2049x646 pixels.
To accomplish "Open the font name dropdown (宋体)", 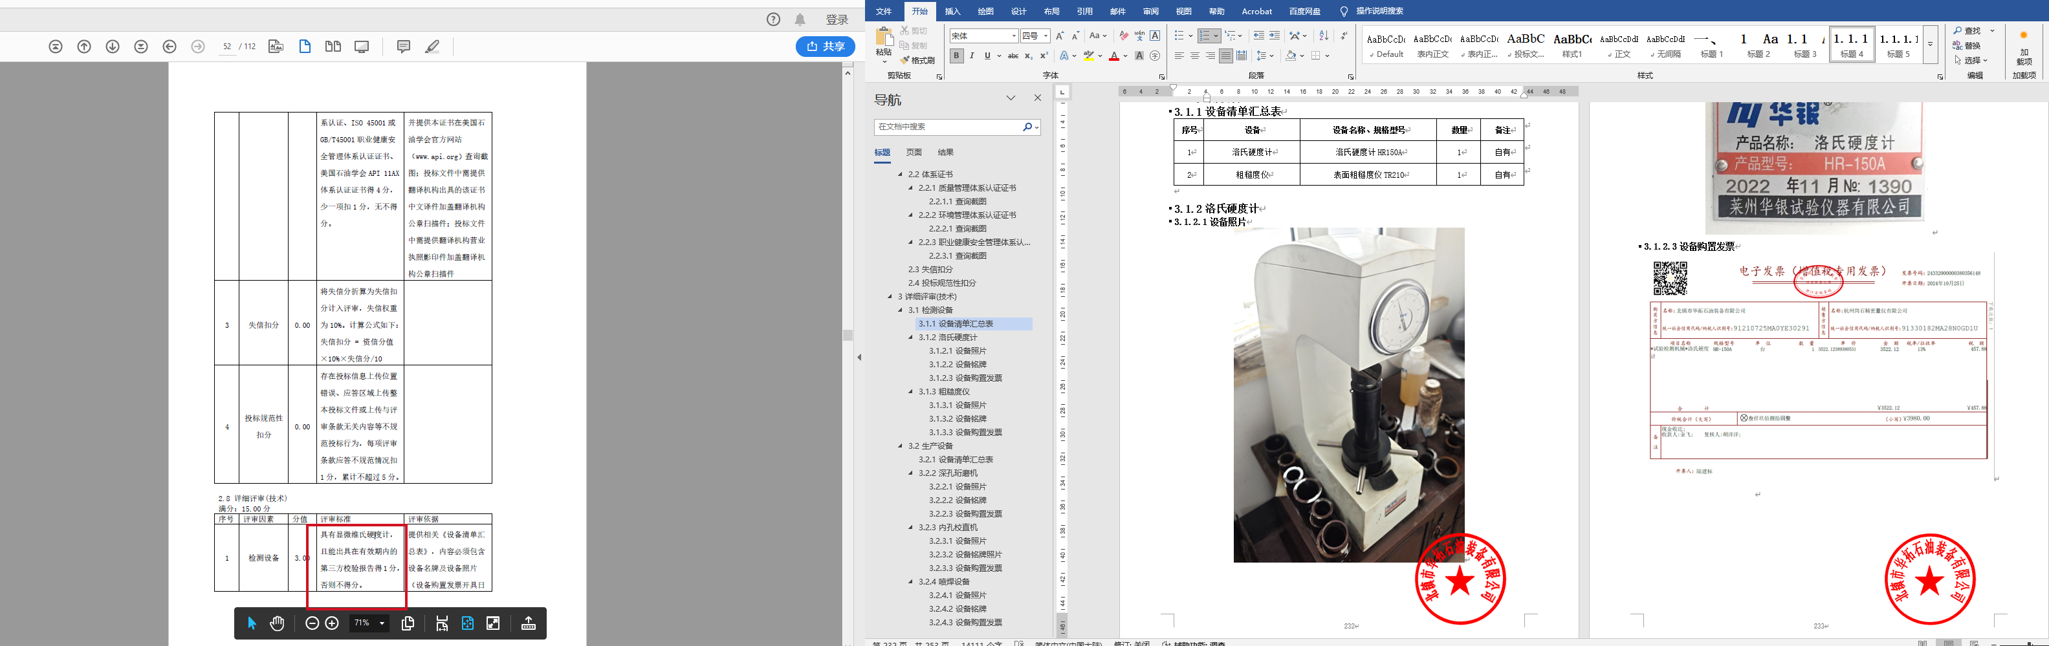I will point(1013,36).
